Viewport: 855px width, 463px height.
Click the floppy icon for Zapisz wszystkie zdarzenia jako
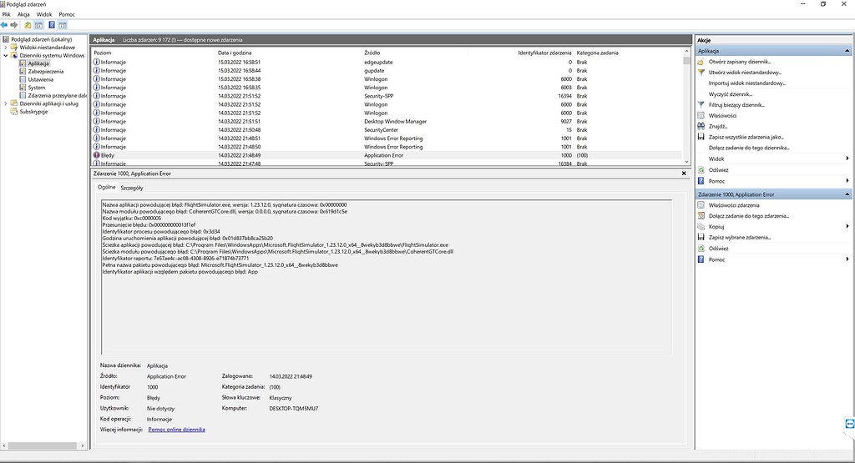pyautogui.click(x=701, y=137)
